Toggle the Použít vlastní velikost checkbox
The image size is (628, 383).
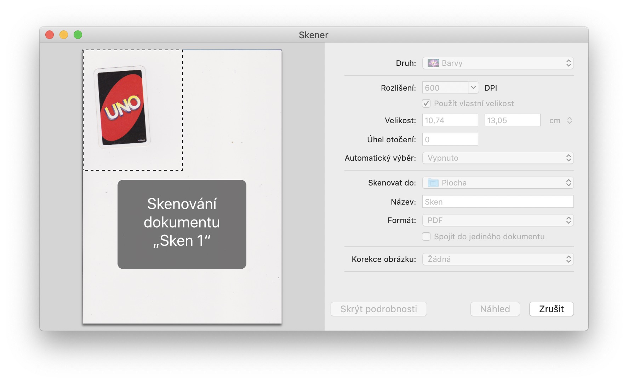[426, 103]
